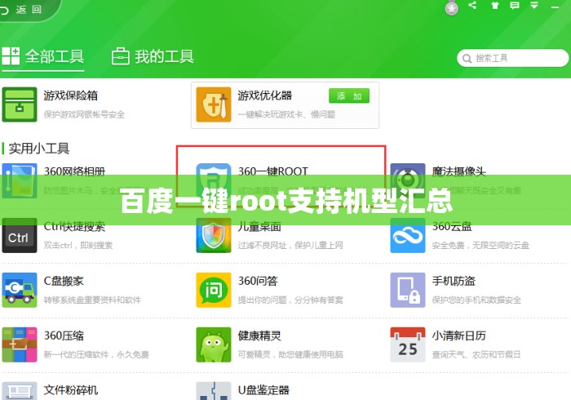This screenshot has width=571, height=400.
Task: Switch to the 全部工具 tab
Action: click(x=43, y=57)
